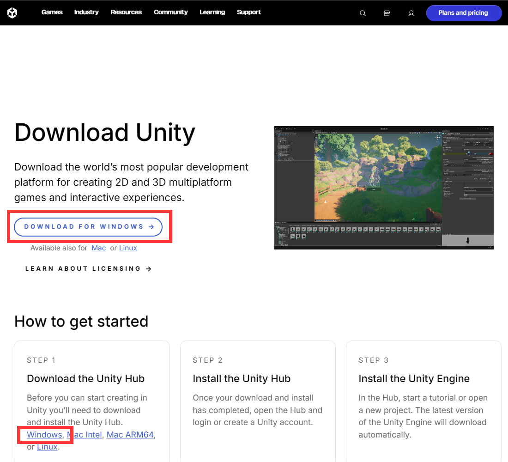Click Learn About Licensing link
508x462 pixels.
(88, 269)
